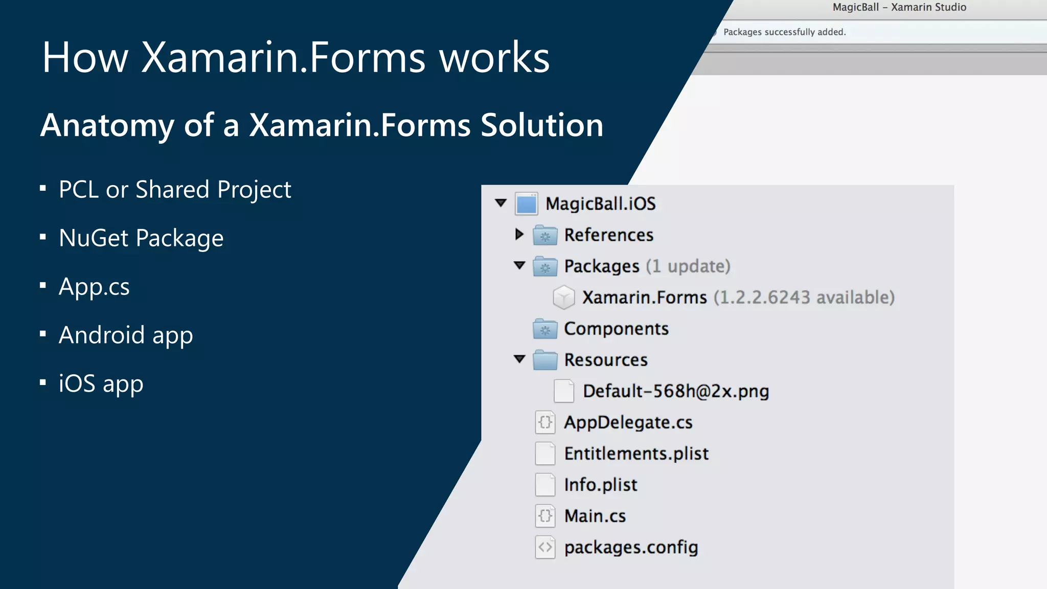This screenshot has height=589, width=1047.
Task: Select the Components folder row
Action: click(x=617, y=329)
